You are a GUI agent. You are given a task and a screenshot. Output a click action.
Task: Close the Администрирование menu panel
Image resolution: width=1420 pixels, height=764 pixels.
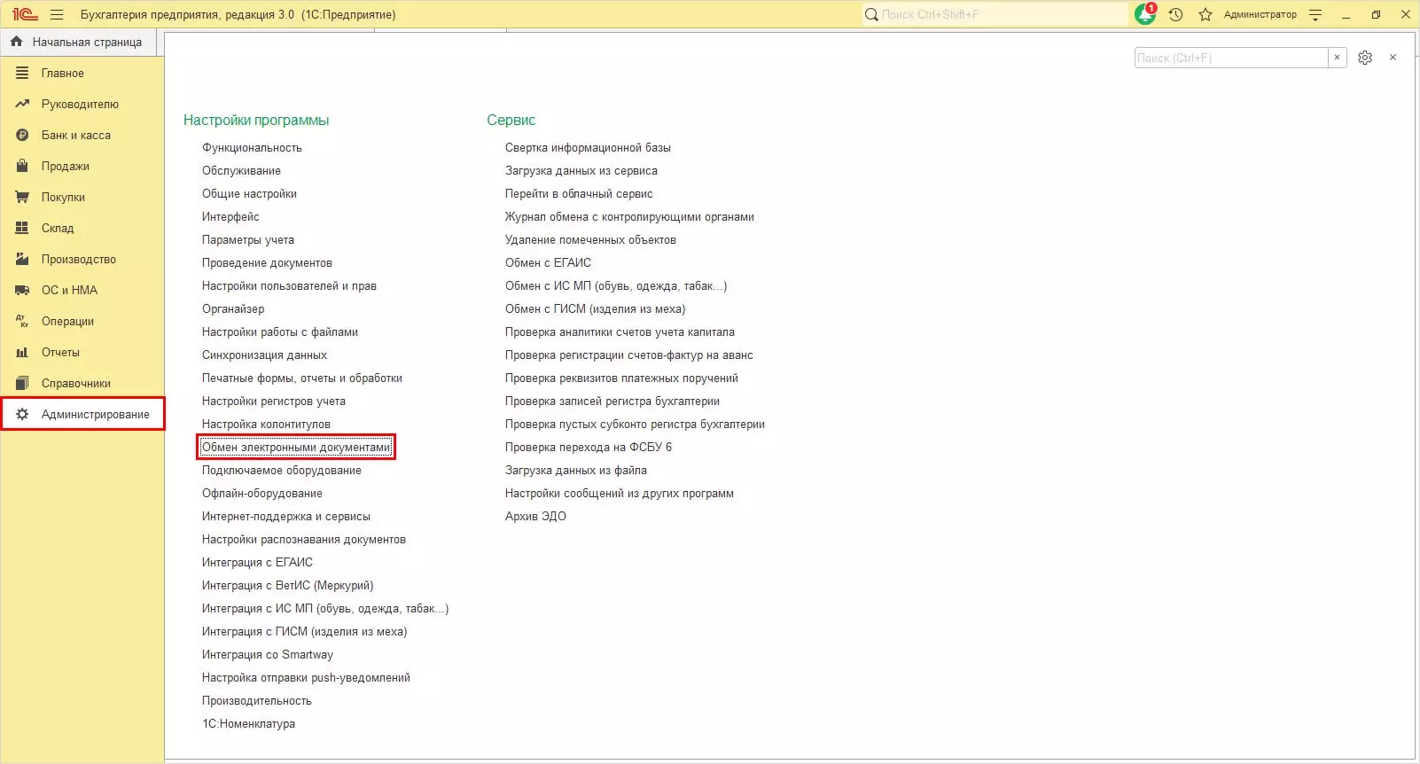pyautogui.click(x=1393, y=58)
